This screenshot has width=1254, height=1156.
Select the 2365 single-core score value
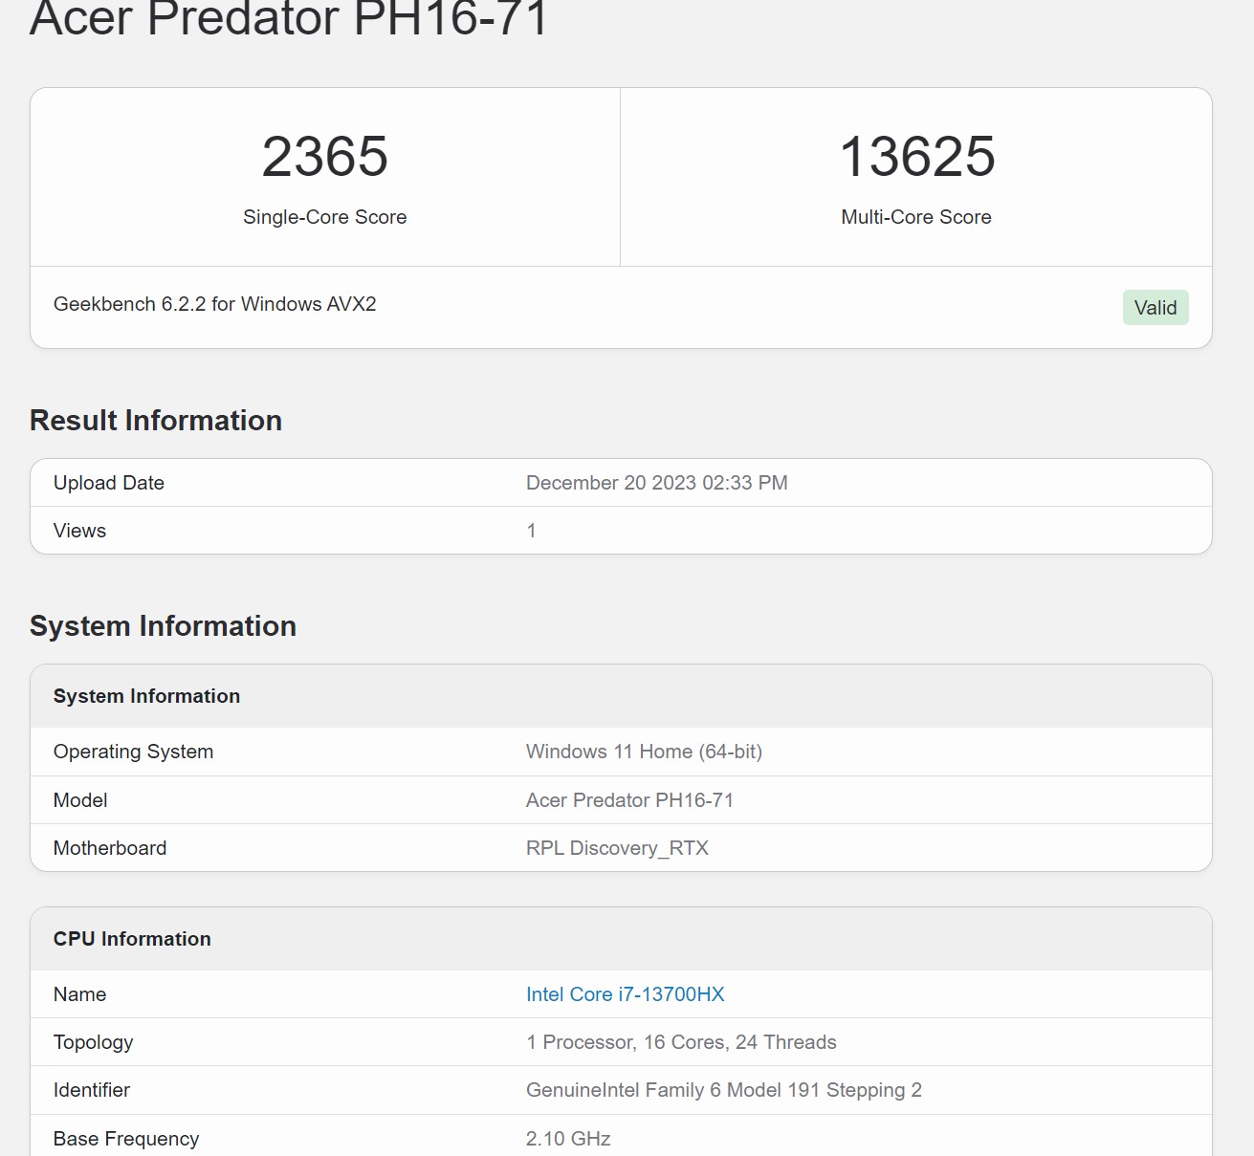(325, 156)
